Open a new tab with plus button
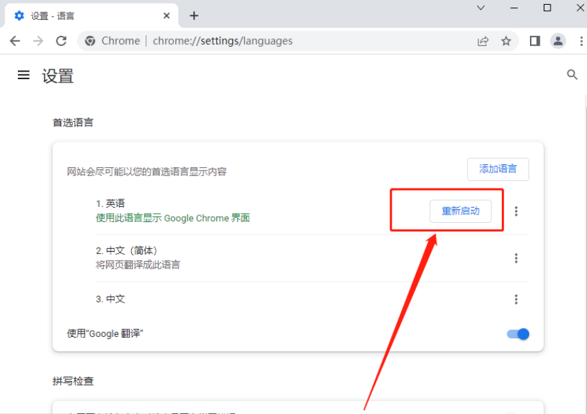The height and width of the screenshot is (414, 587). (x=194, y=16)
